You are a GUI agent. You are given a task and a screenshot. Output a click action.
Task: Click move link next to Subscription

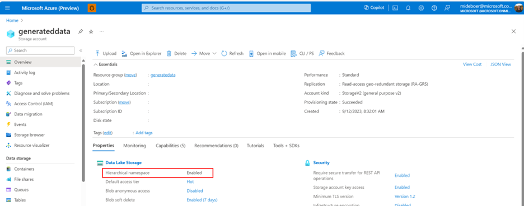click(x=124, y=102)
